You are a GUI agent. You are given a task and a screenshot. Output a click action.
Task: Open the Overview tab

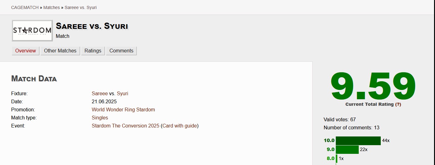(x=25, y=51)
